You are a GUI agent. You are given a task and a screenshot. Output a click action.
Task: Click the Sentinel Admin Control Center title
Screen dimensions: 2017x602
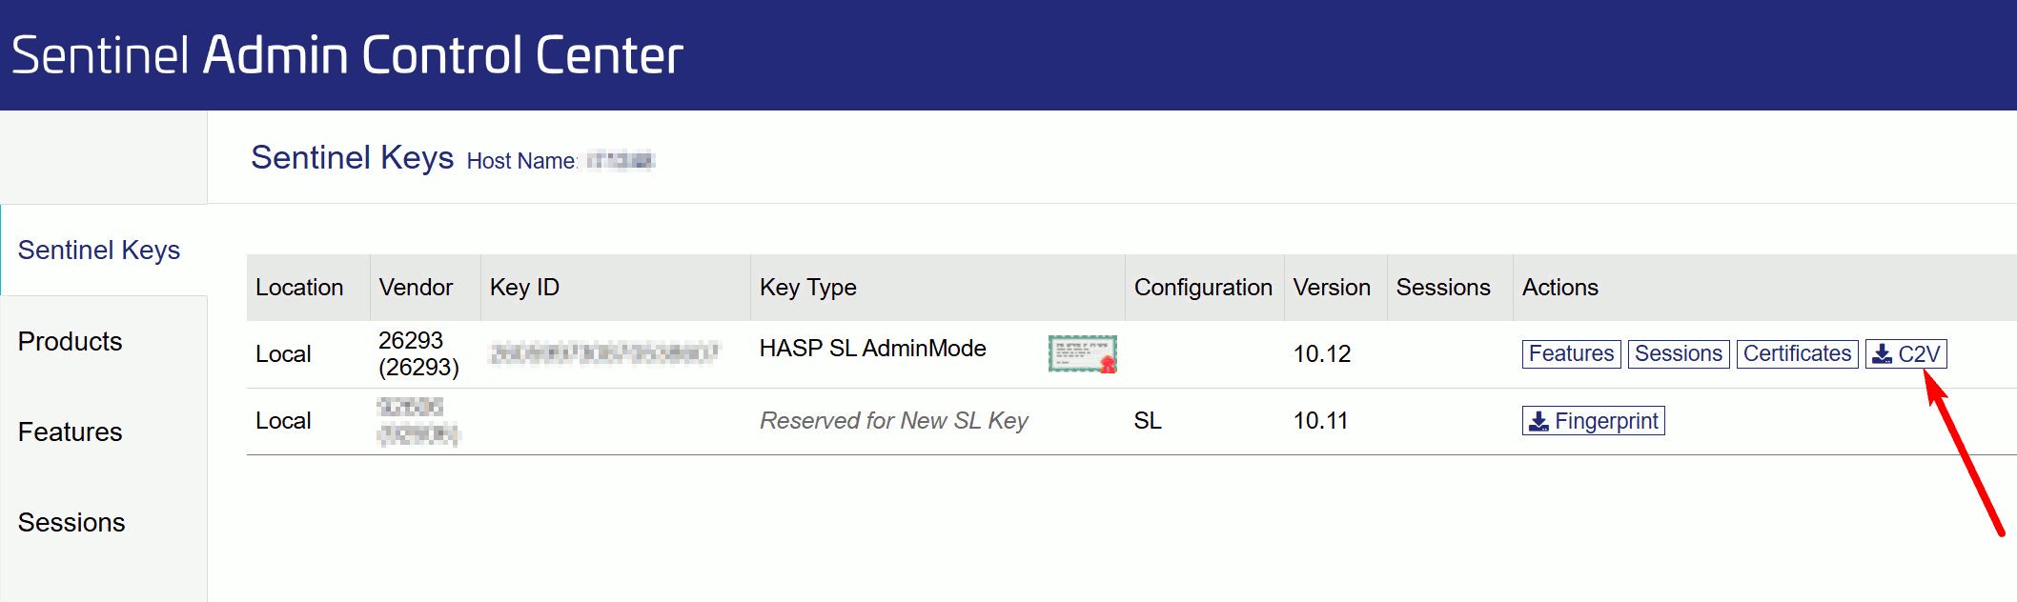point(347,55)
